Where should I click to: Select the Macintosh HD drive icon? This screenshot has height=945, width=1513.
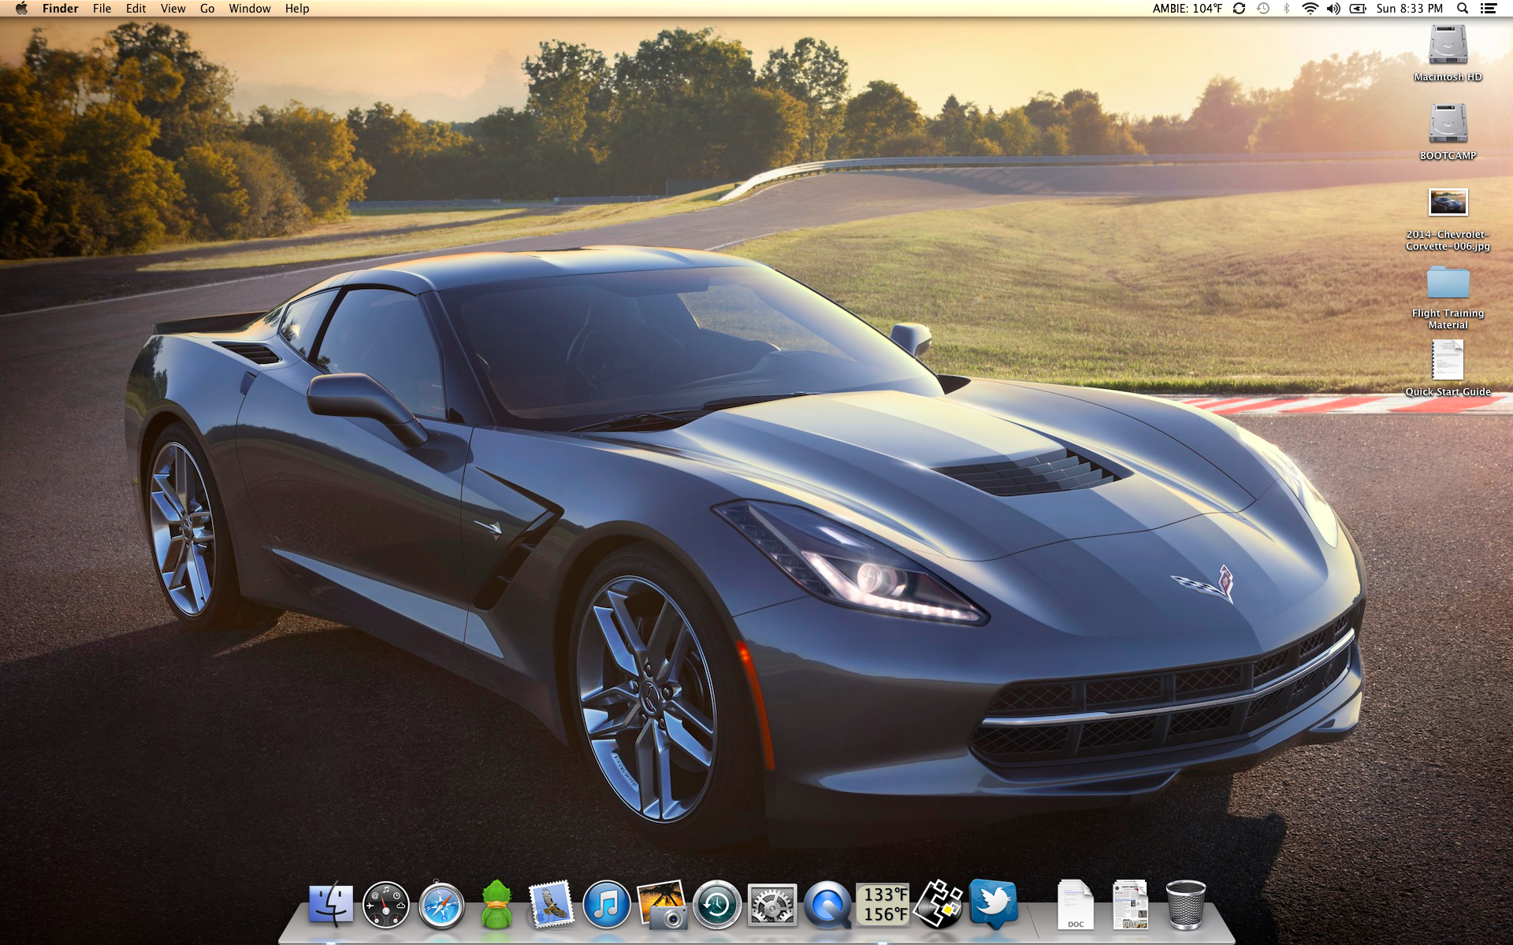[1448, 46]
